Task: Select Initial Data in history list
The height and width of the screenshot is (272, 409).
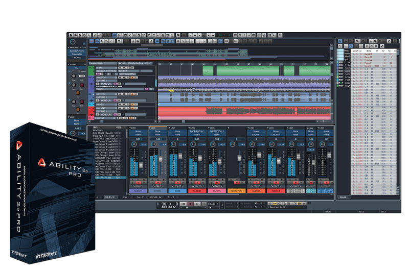Action: pos(98,130)
